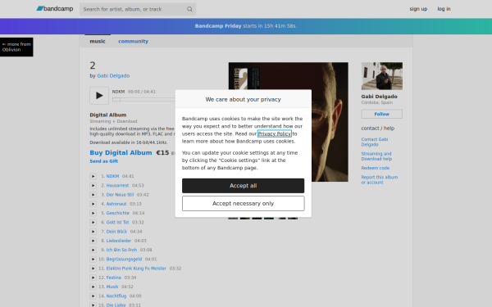This screenshot has height=307, width=492.
Task: Click the Bandcamp Friday banner
Action: (246, 26)
